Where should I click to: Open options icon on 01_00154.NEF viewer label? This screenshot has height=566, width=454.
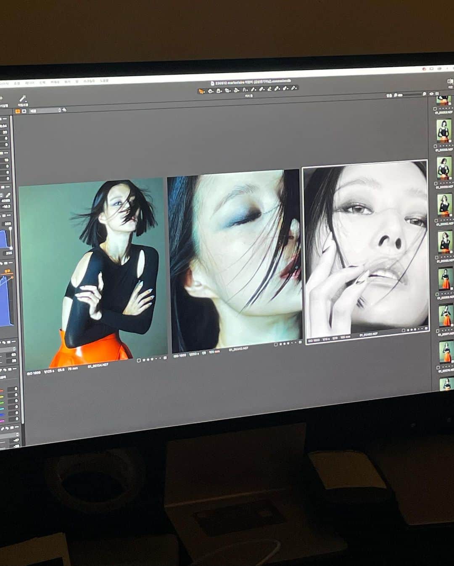pos(165,358)
